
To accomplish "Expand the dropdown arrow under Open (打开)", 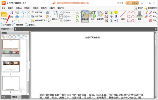I will click(4, 21).
